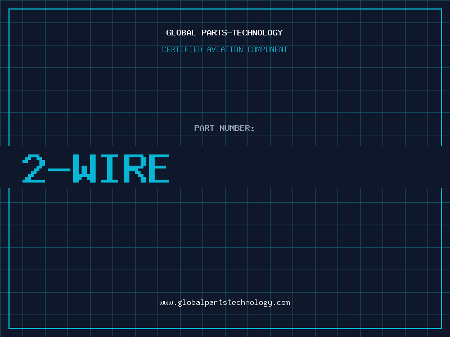Screen dimensions: 450x337
Task: Click the GLOBAL PARTS-TECHNOLOGY company heading
Action: coord(224,33)
